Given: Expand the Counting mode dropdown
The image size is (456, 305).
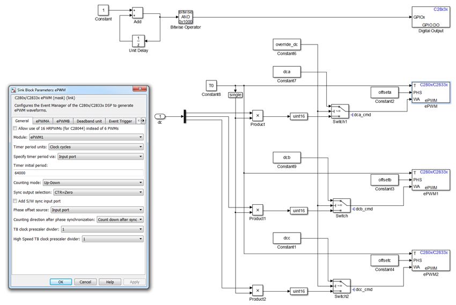Looking at the screenshot, I should [x=93, y=183].
